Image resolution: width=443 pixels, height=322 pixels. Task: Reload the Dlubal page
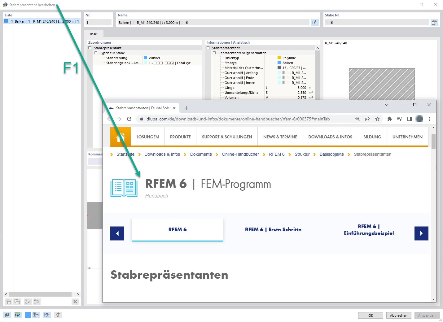tap(129, 119)
